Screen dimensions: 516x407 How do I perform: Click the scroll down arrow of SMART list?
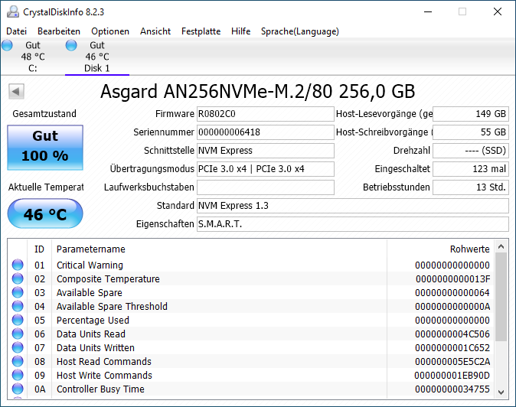[501, 392]
